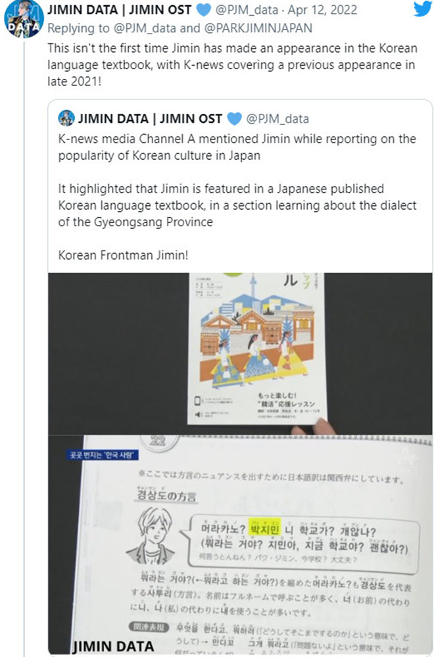The width and height of the screenshot is (434, 657).
Task: Open the Apr 12, 2022 timestamp
Action: click(x=322, y=10)
